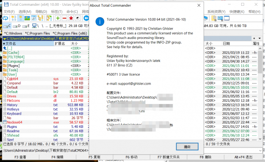This screenshot has height=162, width=265.
Task: Select the Sfxhead sfx file
Action: tap(45, 135)
